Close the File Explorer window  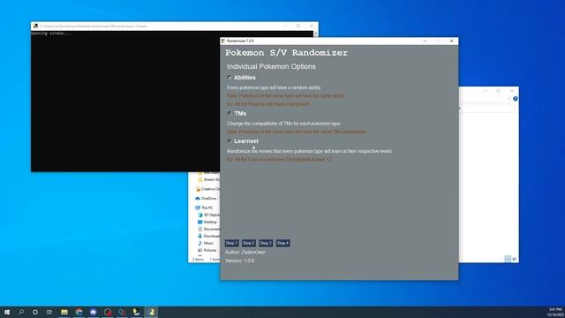tap(512, 90)
